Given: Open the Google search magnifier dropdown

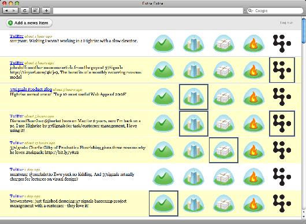Looking at the screenshot, I should point(251,10).
